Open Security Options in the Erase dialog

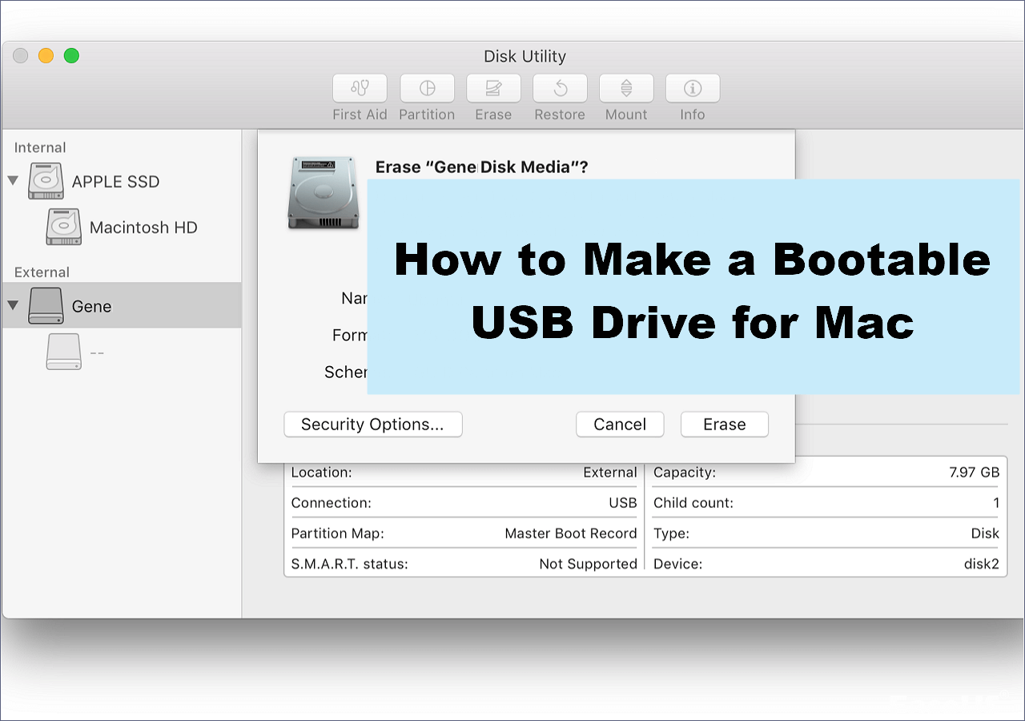(372, 424)
